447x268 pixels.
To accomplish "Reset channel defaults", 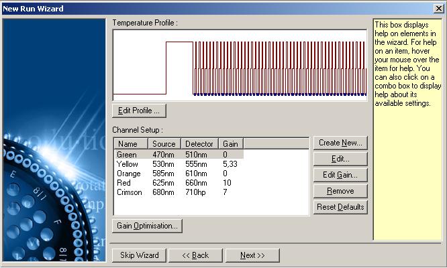I will pos(340,207).
